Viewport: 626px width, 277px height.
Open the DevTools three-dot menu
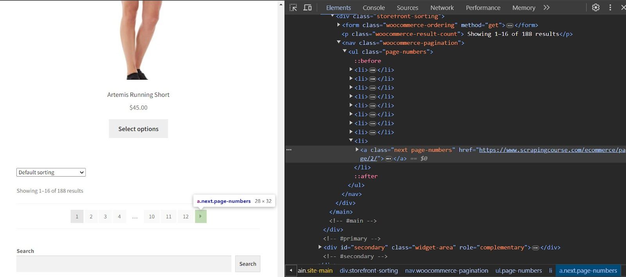610,7
